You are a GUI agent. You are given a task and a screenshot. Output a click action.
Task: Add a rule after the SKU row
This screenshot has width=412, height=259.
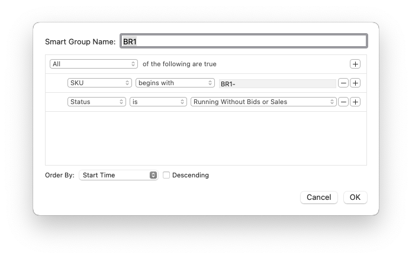point(355,83)
